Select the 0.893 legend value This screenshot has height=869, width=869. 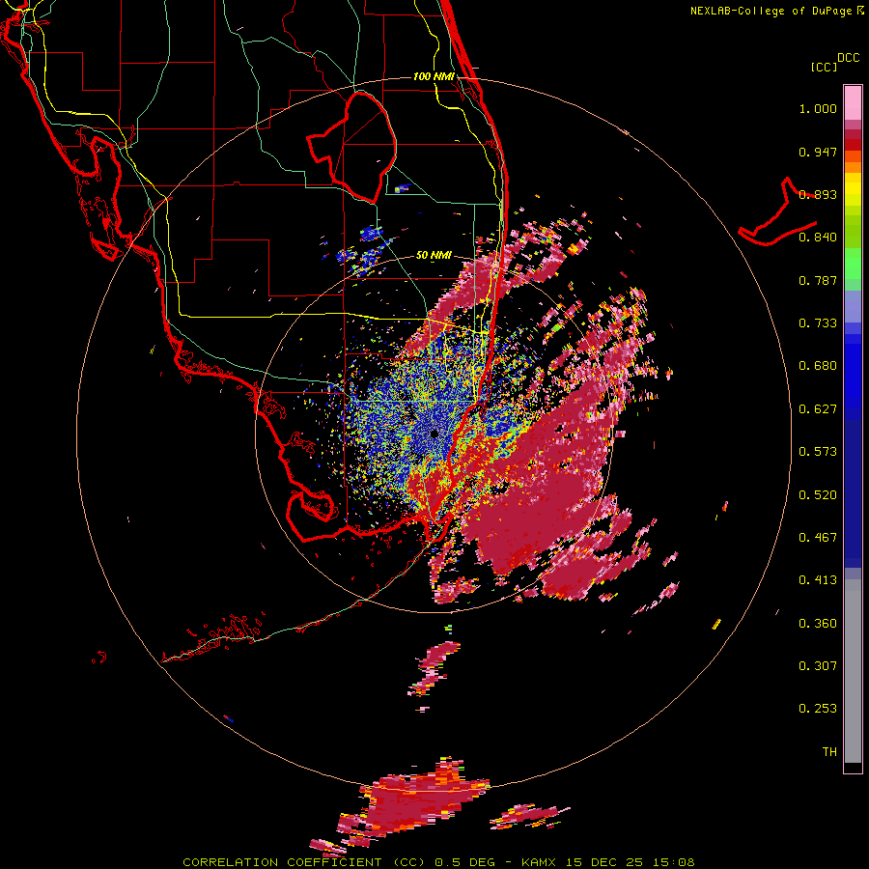[818, 194]
